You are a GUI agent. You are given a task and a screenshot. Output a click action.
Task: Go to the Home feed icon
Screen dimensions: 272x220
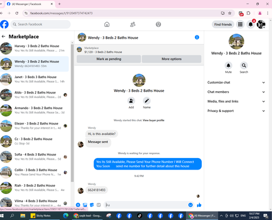(x=107, y=24)
